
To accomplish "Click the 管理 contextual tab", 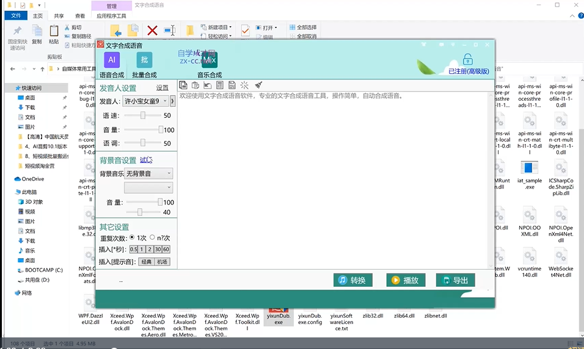I will pos(111,5).
